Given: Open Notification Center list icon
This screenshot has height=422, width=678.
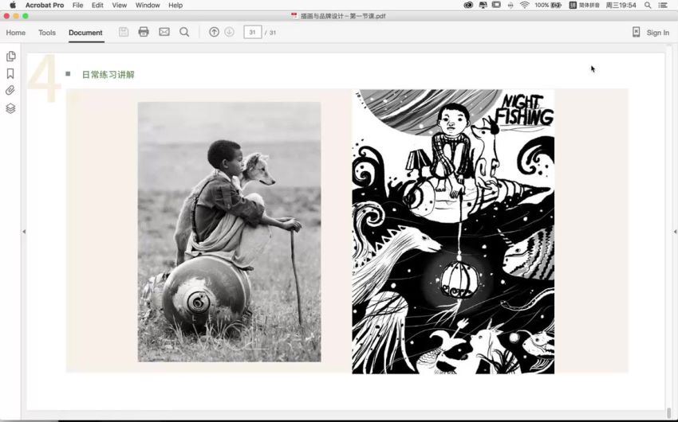Looking at the screenshot, I should point(662,6).
